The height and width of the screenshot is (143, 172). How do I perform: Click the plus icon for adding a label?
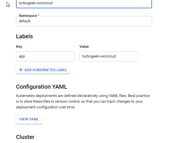21,70
